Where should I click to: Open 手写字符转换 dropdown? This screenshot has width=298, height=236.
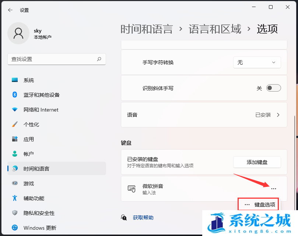pyautogui.click(x=257, y=62)
